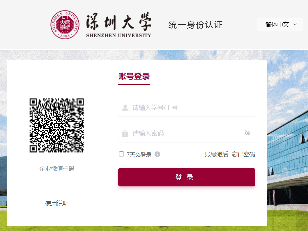Viewport: 308px width, 231px height.
Task: Click the question mark help icon
Action: click(157, 154)
